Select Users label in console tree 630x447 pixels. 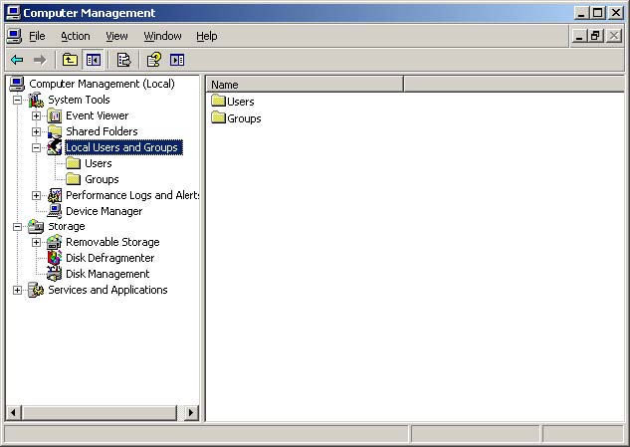click(x=99, y=163)
